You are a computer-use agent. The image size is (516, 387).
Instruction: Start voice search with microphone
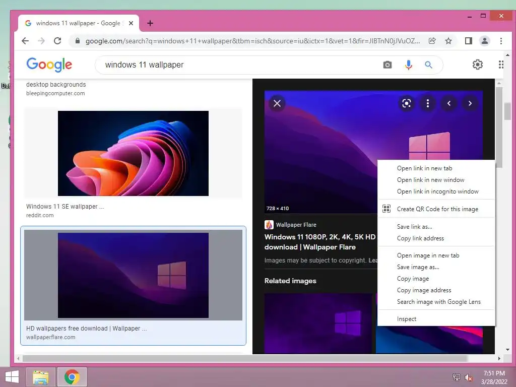click(408, 65)
